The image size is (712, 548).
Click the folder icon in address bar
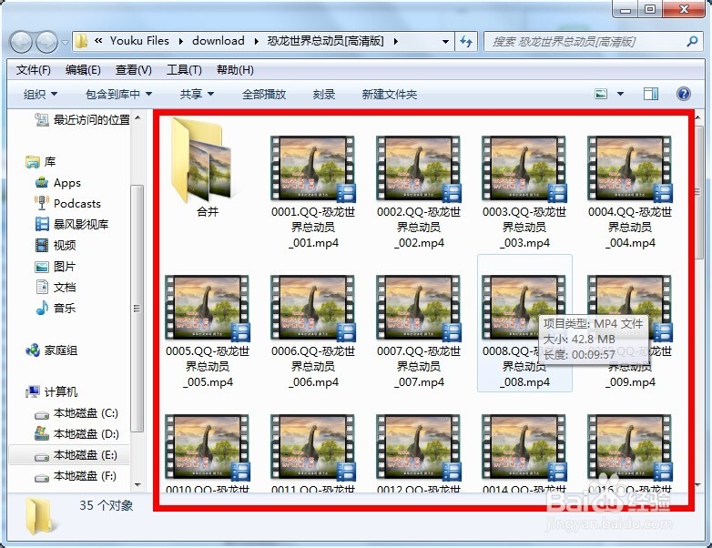click(x=81, y=41)
